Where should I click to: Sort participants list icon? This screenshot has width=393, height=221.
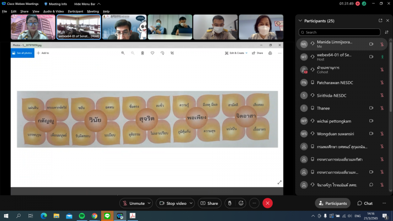pos(387,32)
